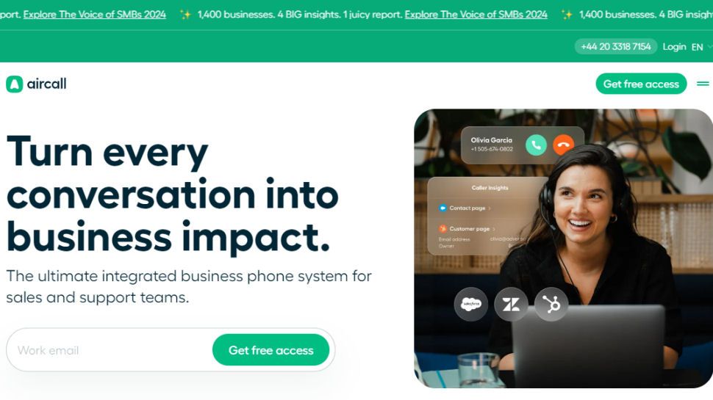Submit email with Get free access button

270,350
